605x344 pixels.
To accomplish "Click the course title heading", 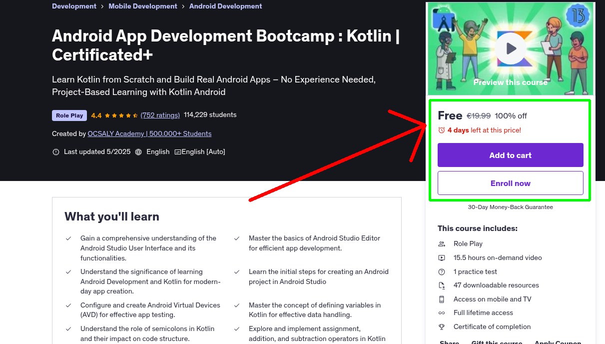I will (226, 45).
